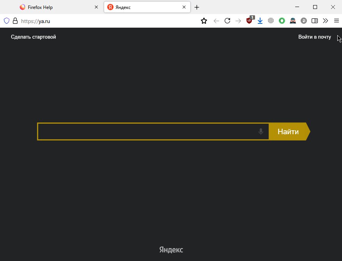Viewport: 342px width, 261px height.
Task: Maximize the Firefox window
Action: [315, 7]
